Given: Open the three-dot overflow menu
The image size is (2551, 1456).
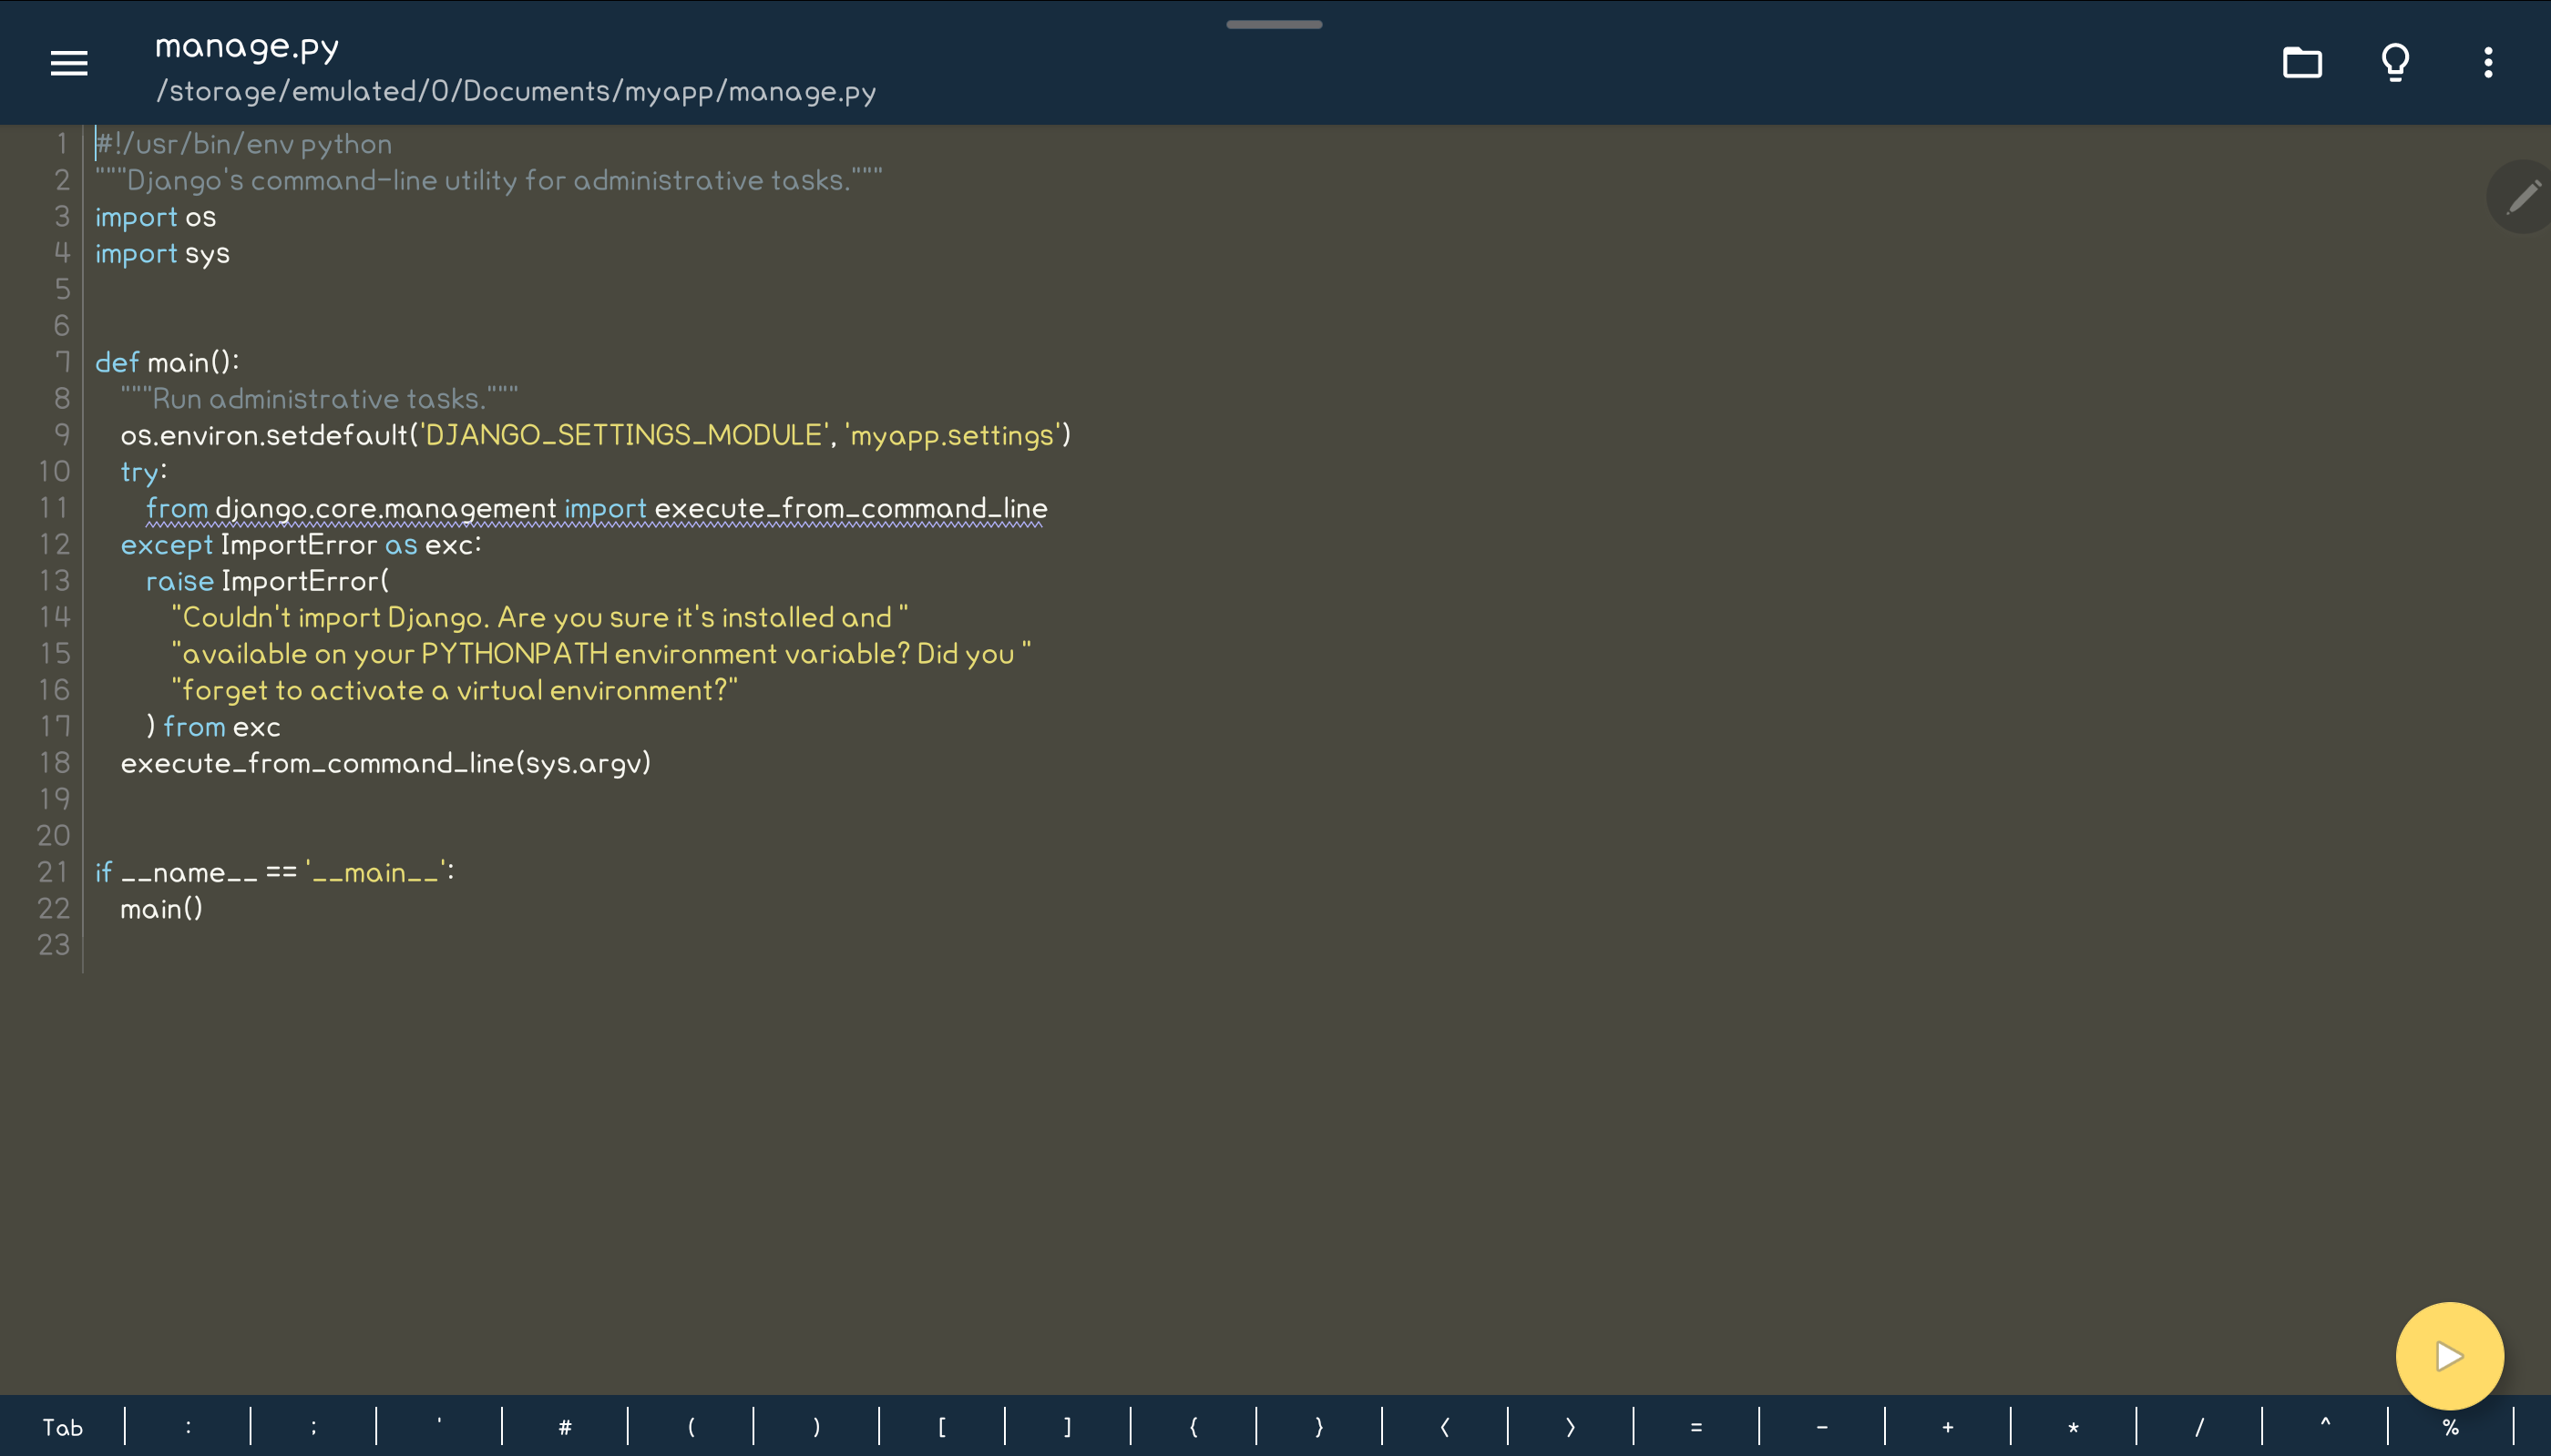Looking at the screenshot, I should [x=2488, y=63].
